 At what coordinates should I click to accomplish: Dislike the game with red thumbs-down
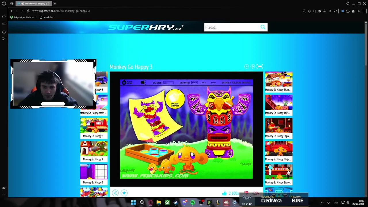tap(246, 193)
